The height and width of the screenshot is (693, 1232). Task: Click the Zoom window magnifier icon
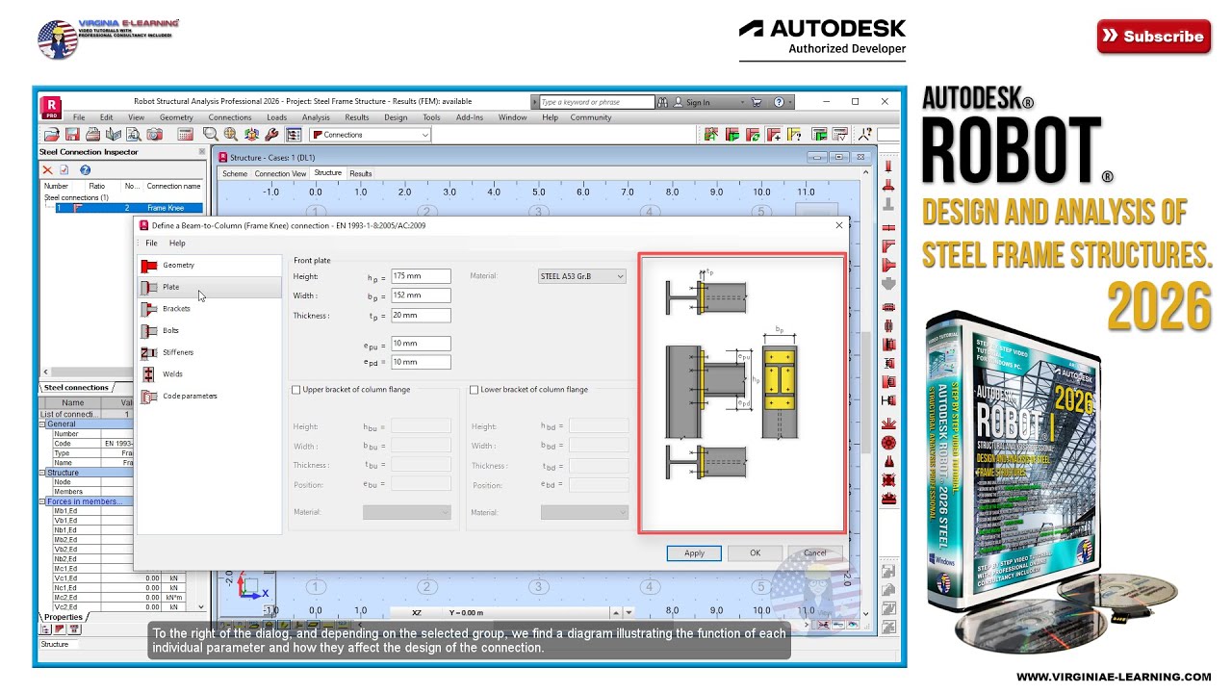pyautogui.click(x=211, y=135)
